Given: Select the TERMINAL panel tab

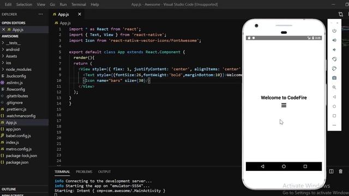Looking at the screenshot, I should click(62, 172).
